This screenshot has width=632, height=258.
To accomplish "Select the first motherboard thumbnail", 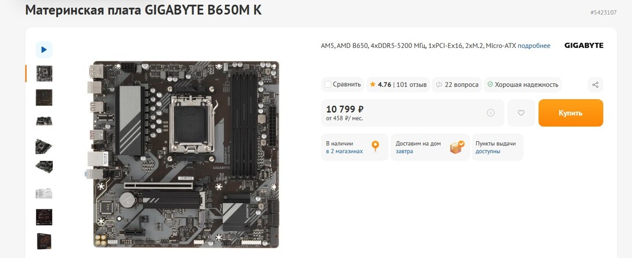I will pos(44,73).
